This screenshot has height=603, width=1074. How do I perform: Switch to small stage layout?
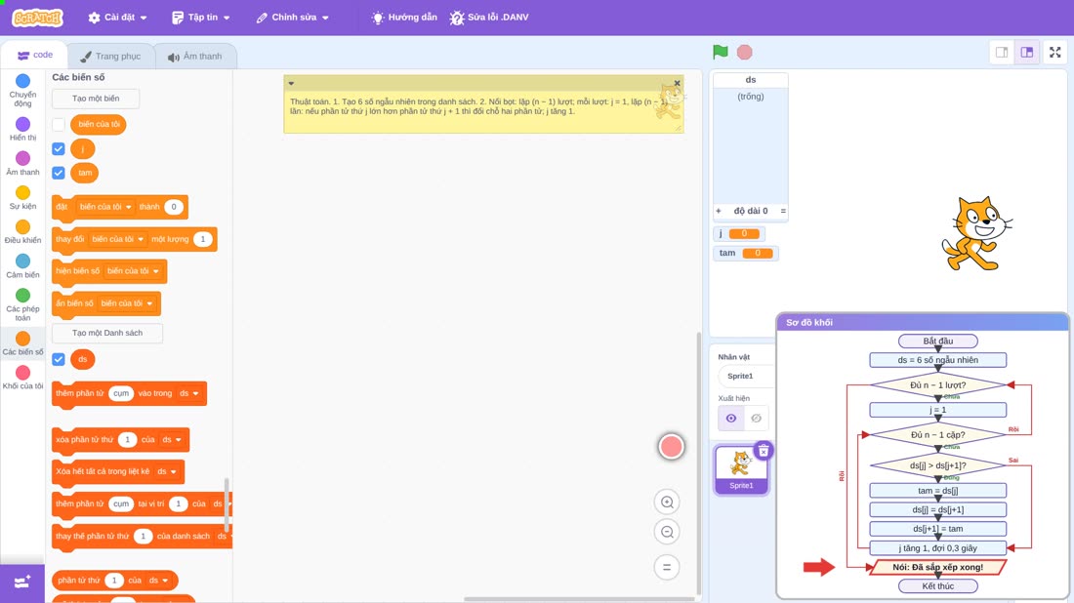pyautogui.click(x=1002, y=52)
